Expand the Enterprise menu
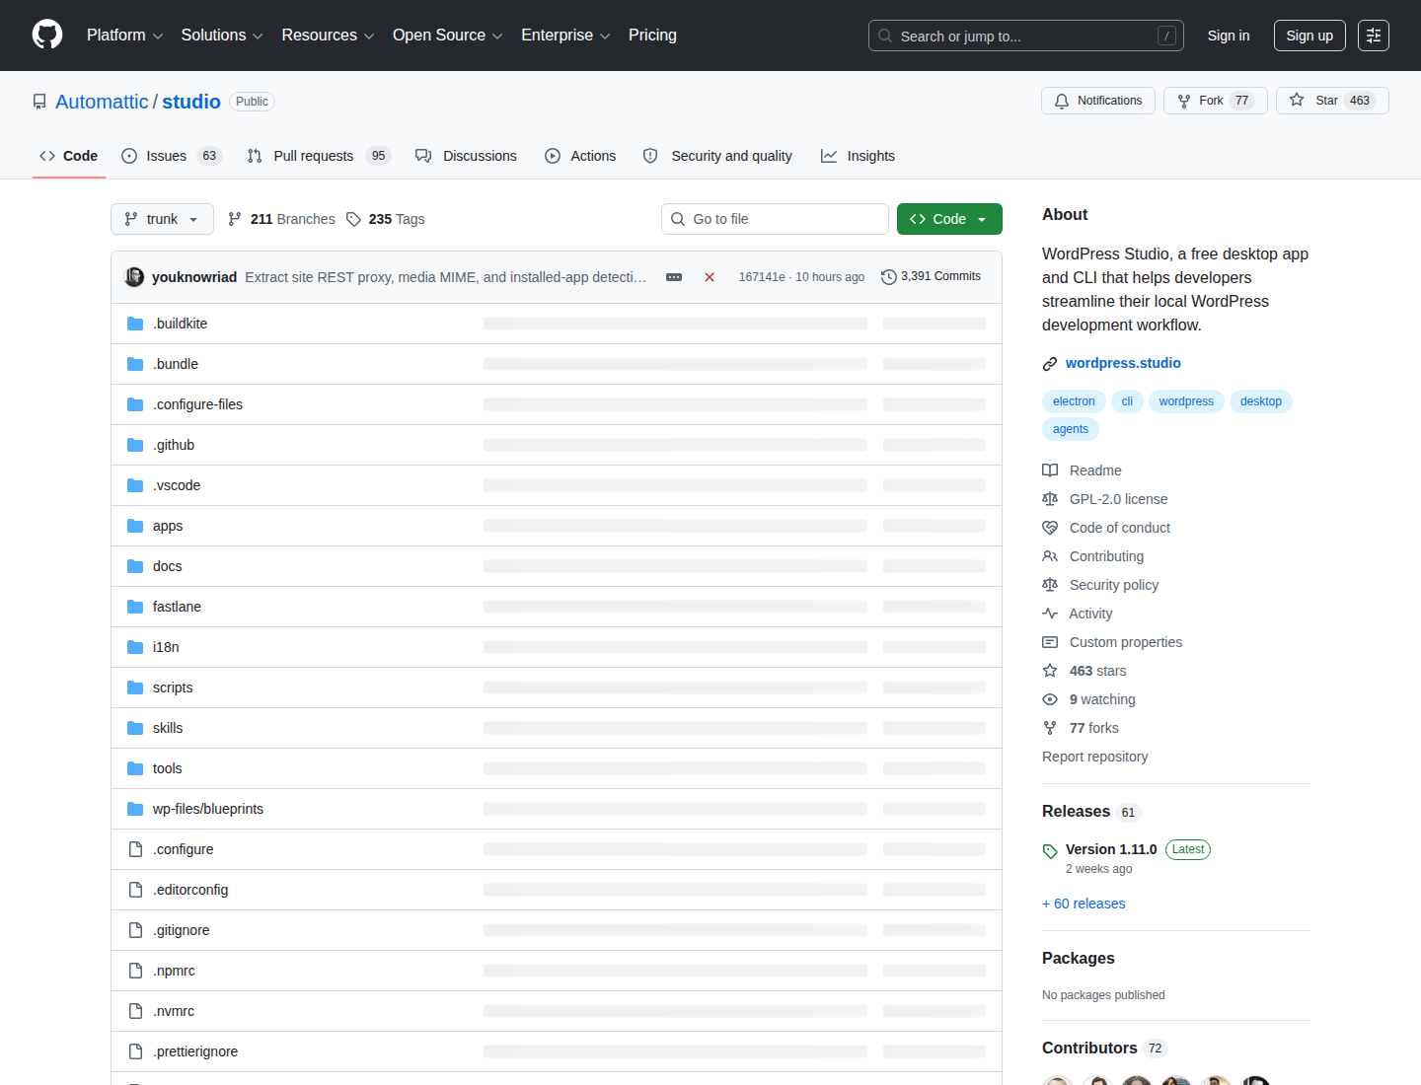 tap(565, 36)
